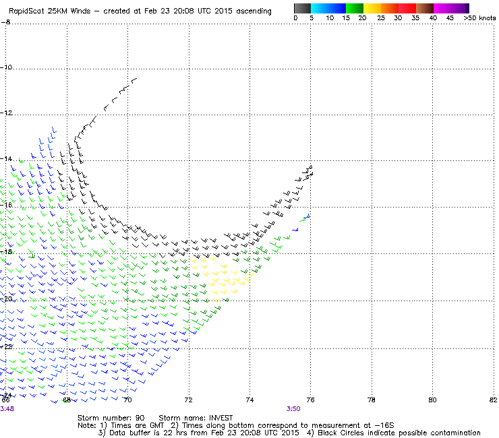
Task: Click the purple '3:50' time label
Action: 293,409
